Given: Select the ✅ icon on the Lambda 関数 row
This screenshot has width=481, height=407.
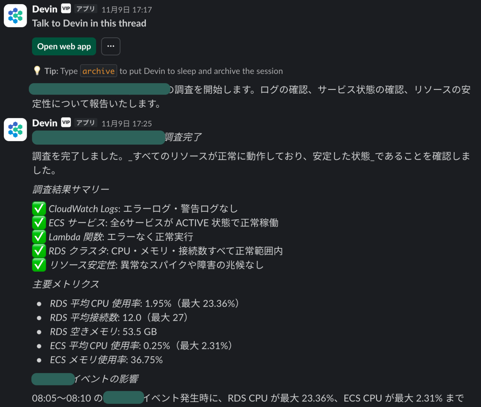Looking at the screenshot, I should point(39,237).
